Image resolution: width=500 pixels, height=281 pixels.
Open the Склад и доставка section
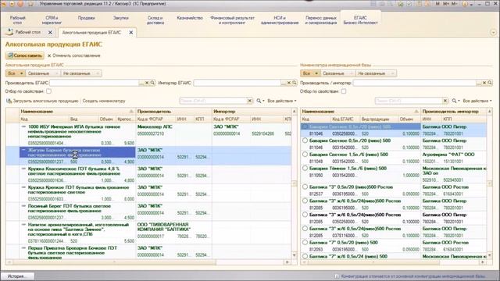click(x=155, y=20)
